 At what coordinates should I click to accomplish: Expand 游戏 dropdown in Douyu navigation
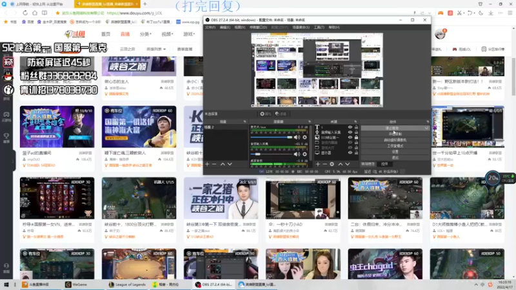coord(189,34)
